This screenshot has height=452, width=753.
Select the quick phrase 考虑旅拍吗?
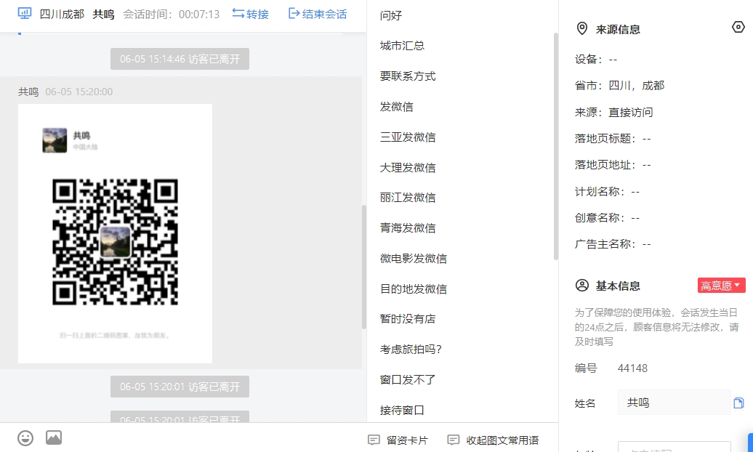(411, 350)
